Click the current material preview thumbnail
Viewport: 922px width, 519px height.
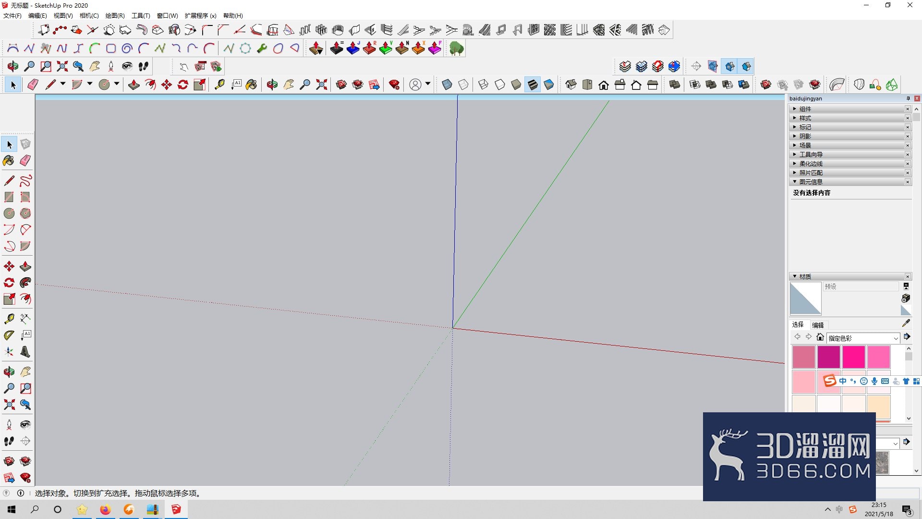(x=805, y=298)
